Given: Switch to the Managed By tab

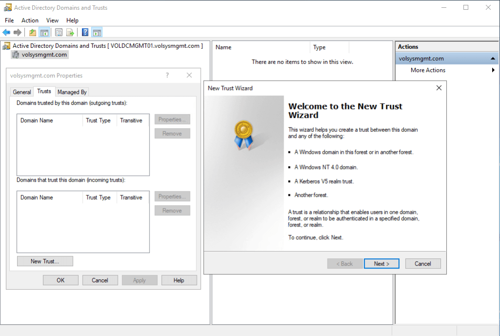Looking at the screenshot, I should (72, 92).
